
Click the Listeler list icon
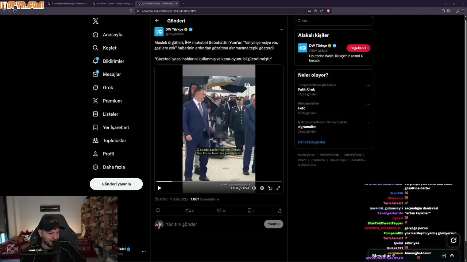pos(96,114)
